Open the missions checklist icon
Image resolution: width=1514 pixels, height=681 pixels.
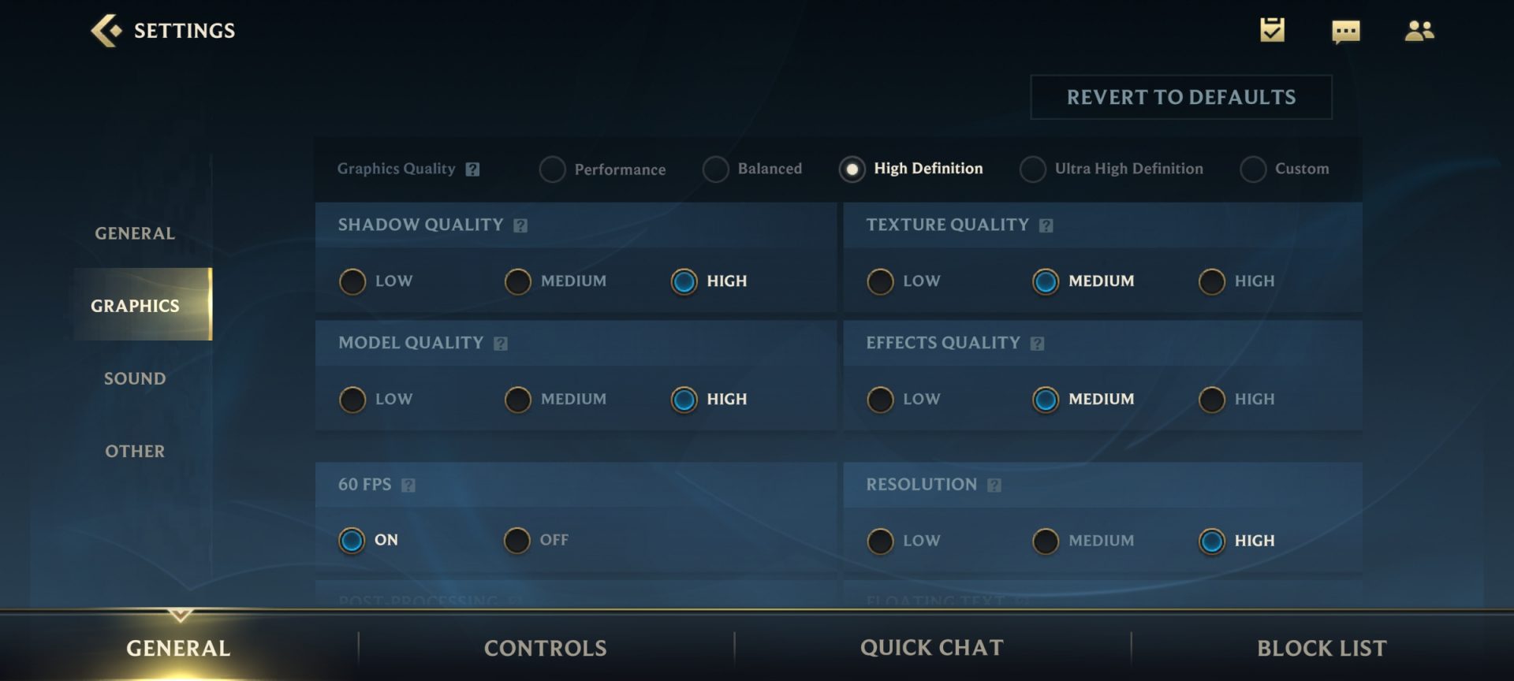click(1272, 30)
